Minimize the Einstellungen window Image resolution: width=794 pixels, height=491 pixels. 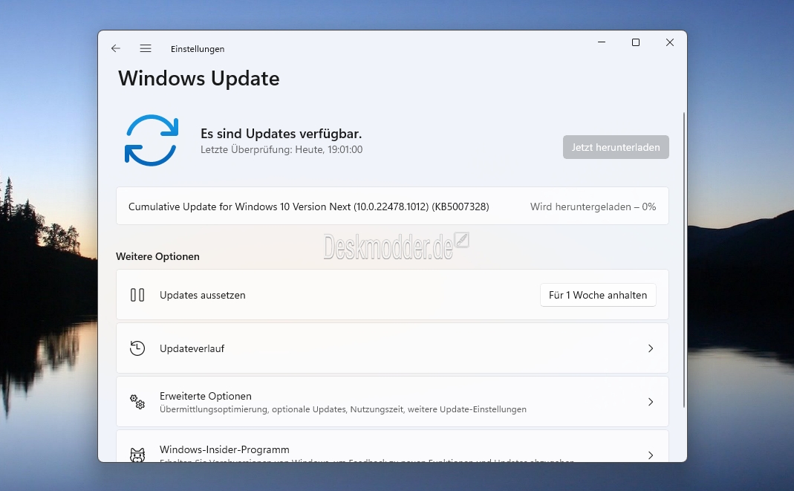(x=601, y=43)
